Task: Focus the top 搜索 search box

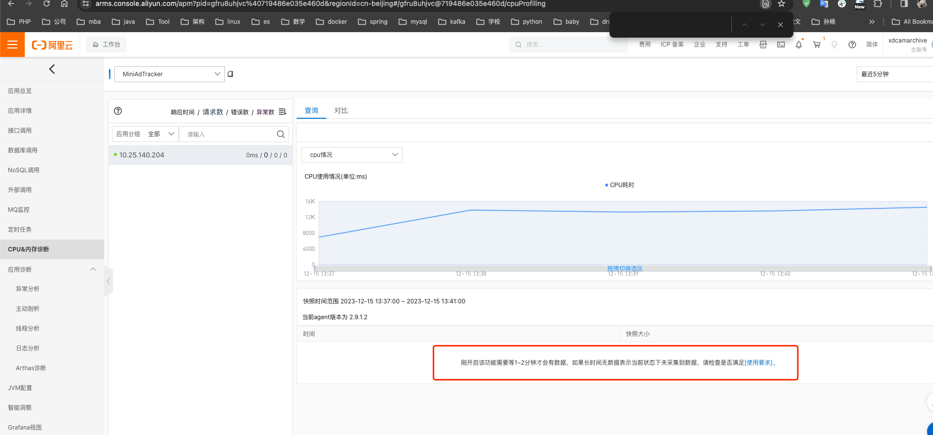Action: coord(568,45)
